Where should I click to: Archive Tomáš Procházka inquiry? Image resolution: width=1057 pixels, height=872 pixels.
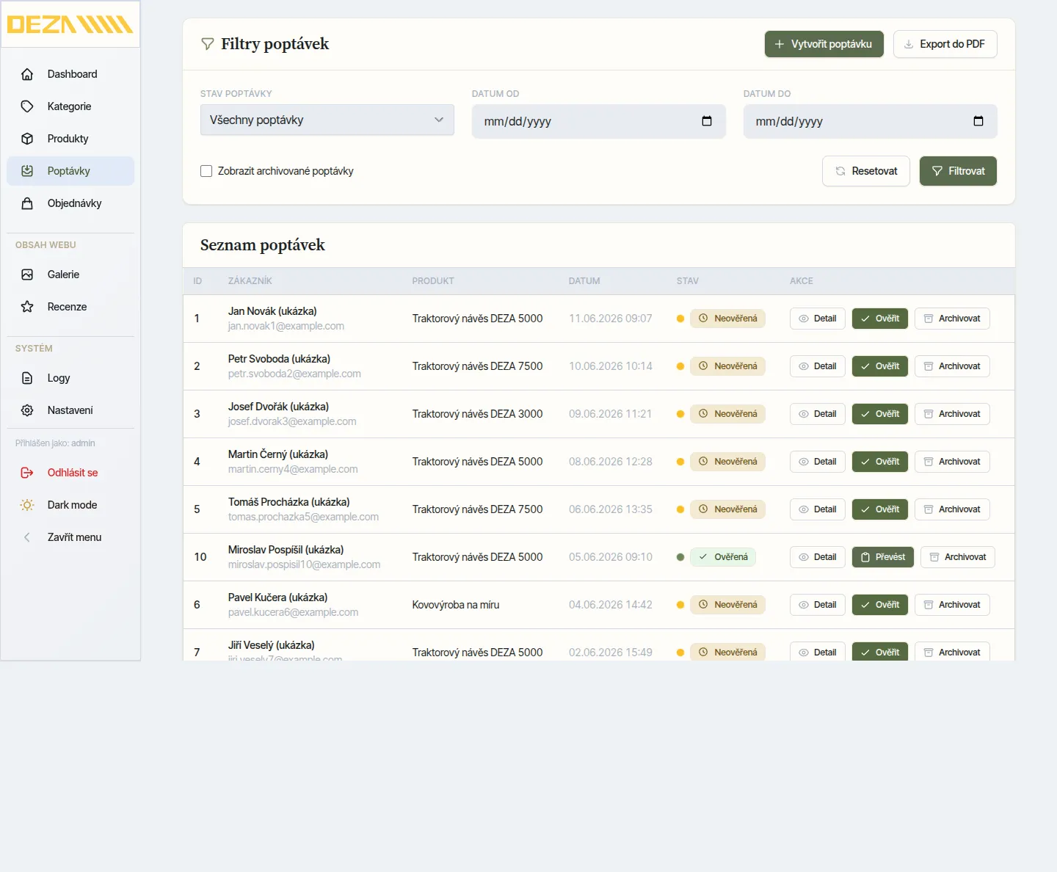[x=952, y=509]
